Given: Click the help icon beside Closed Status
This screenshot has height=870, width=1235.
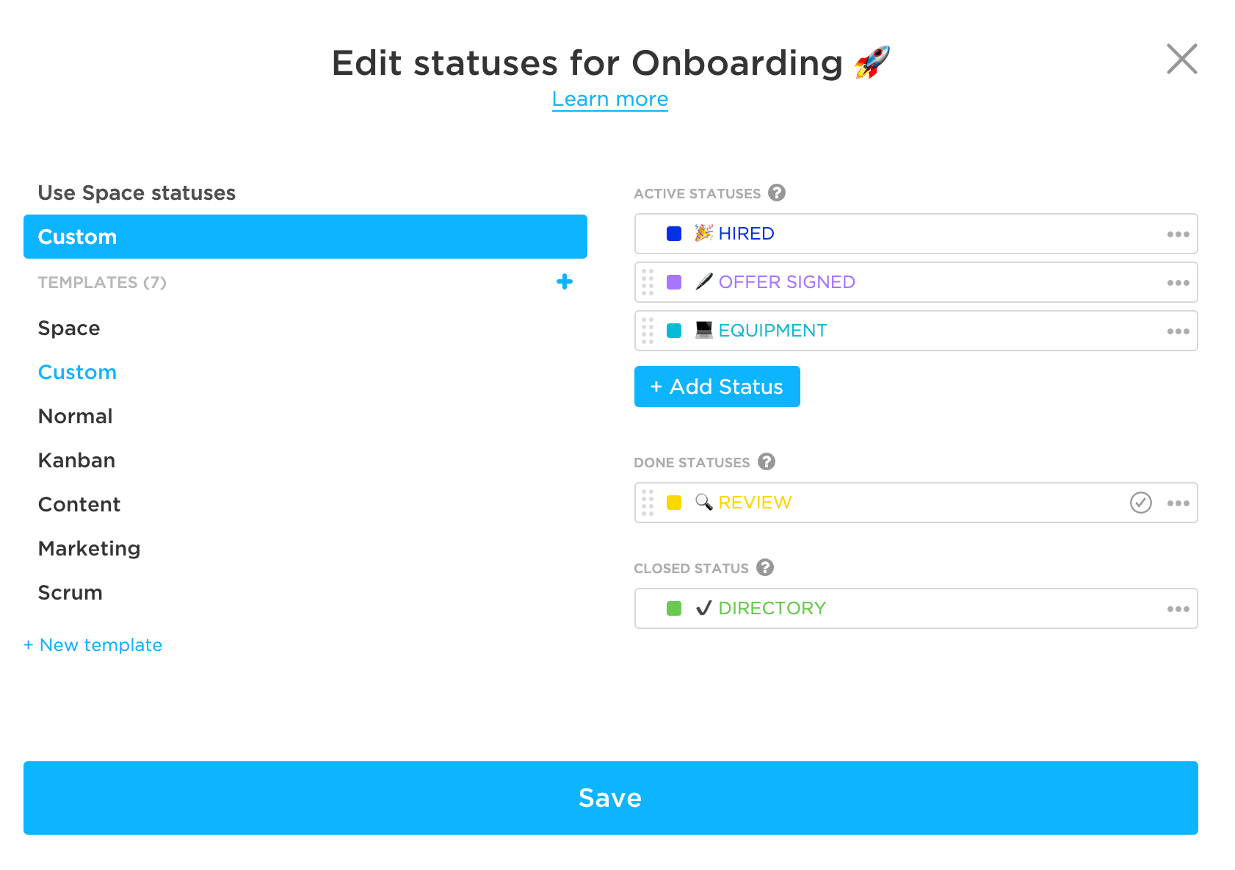Looking at the screenshot, I should 764,567.
